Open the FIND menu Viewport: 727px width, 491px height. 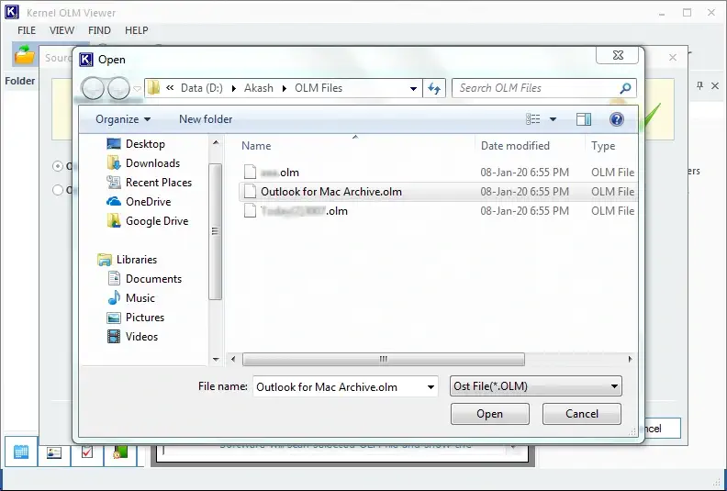pos(99,30)
